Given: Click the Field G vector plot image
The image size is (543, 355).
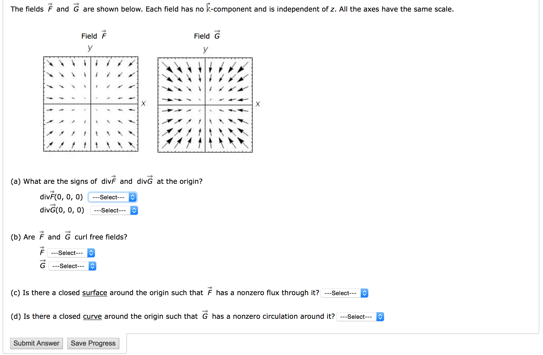Looking at the screenshot, I should pos(205,104).
